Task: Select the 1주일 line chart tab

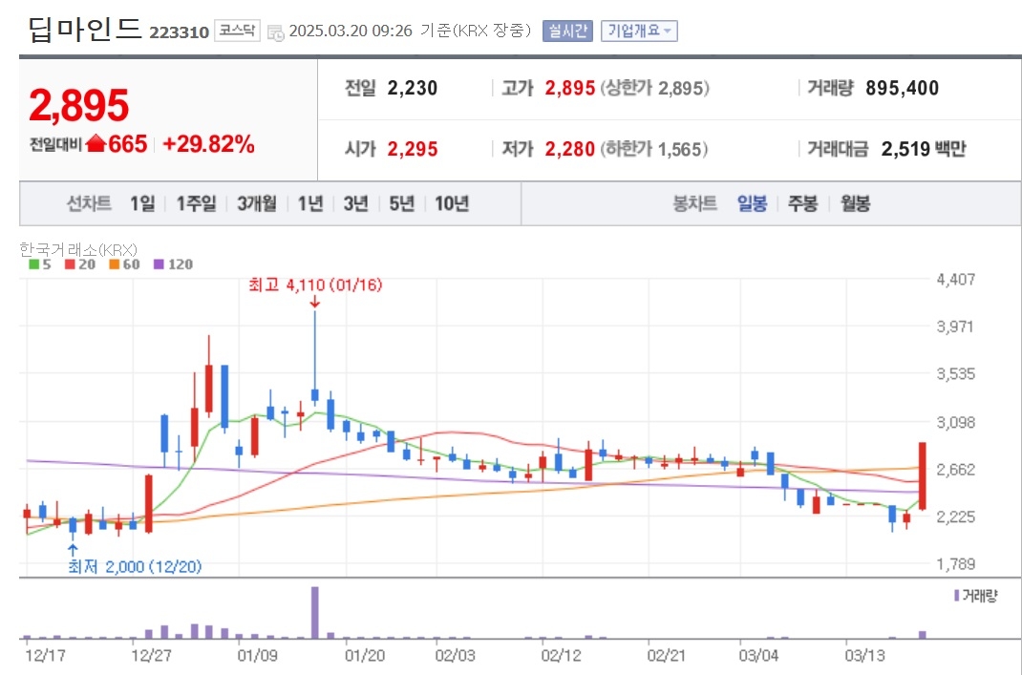Action: click(x=196, y=204)
